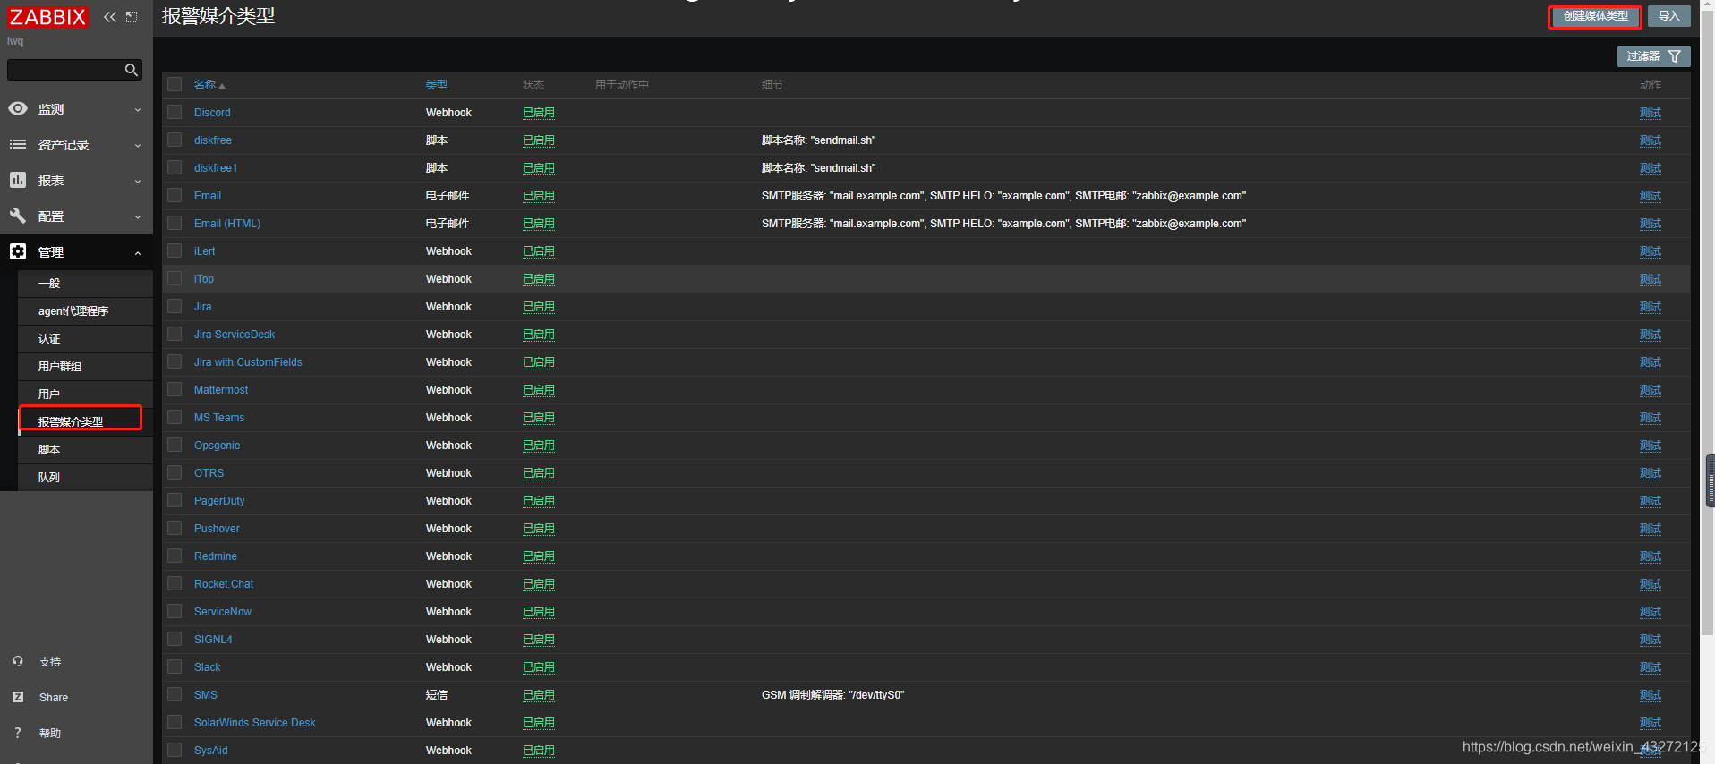Open the SolarWinds Service Desk link
Image resolution: width=1715 pixels, height=764 pixels.
coord(255,723)
